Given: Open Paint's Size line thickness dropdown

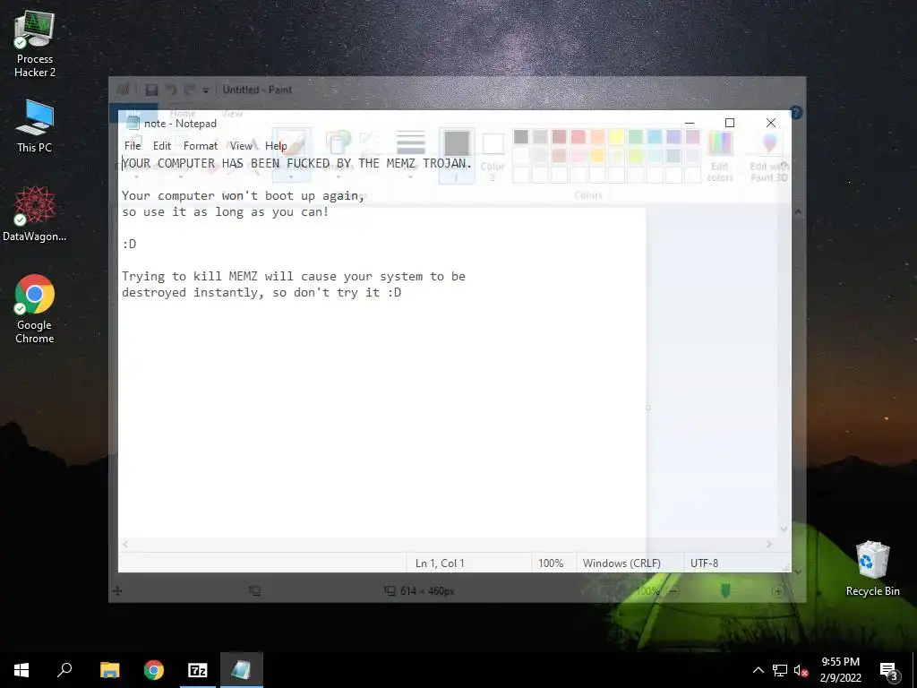Looking at the screenshot, I should (410, 154).
